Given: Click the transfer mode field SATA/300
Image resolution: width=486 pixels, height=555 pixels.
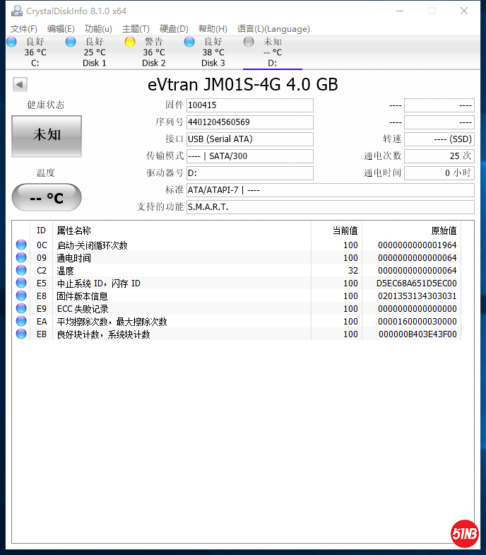Looking at the screenshot, I should [x=250, y=156].
